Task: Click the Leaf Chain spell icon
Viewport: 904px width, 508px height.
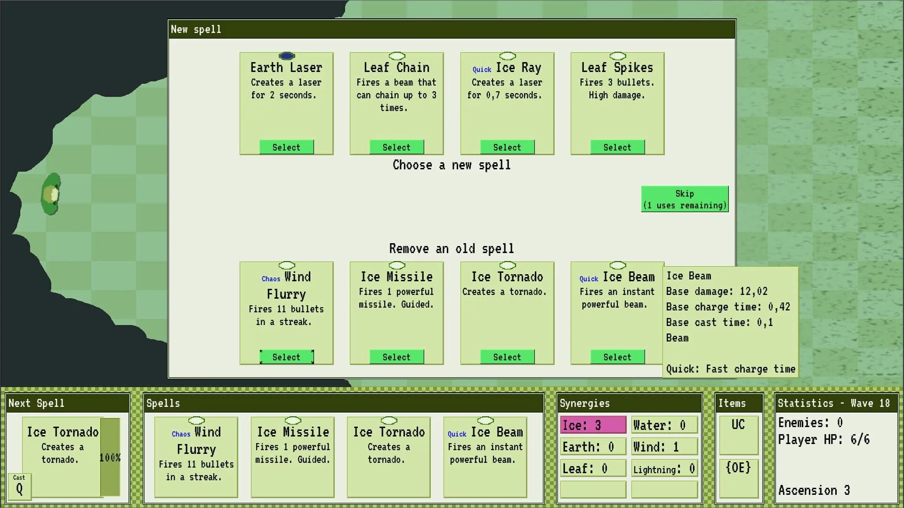Action: [x=396, y=56]
